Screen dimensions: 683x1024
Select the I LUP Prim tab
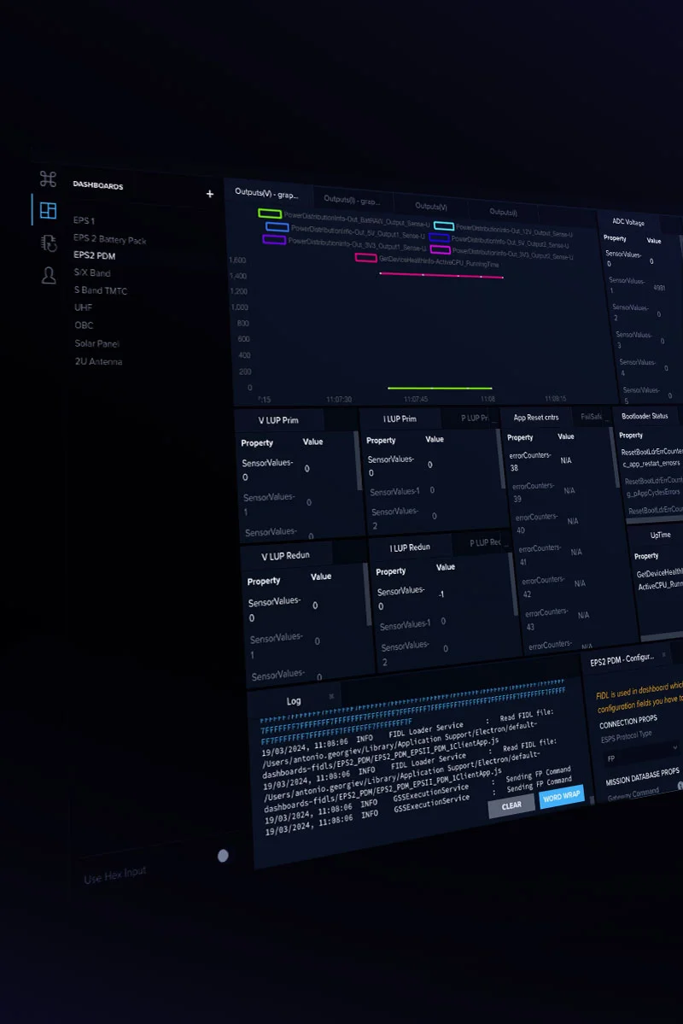coord(400,418)
